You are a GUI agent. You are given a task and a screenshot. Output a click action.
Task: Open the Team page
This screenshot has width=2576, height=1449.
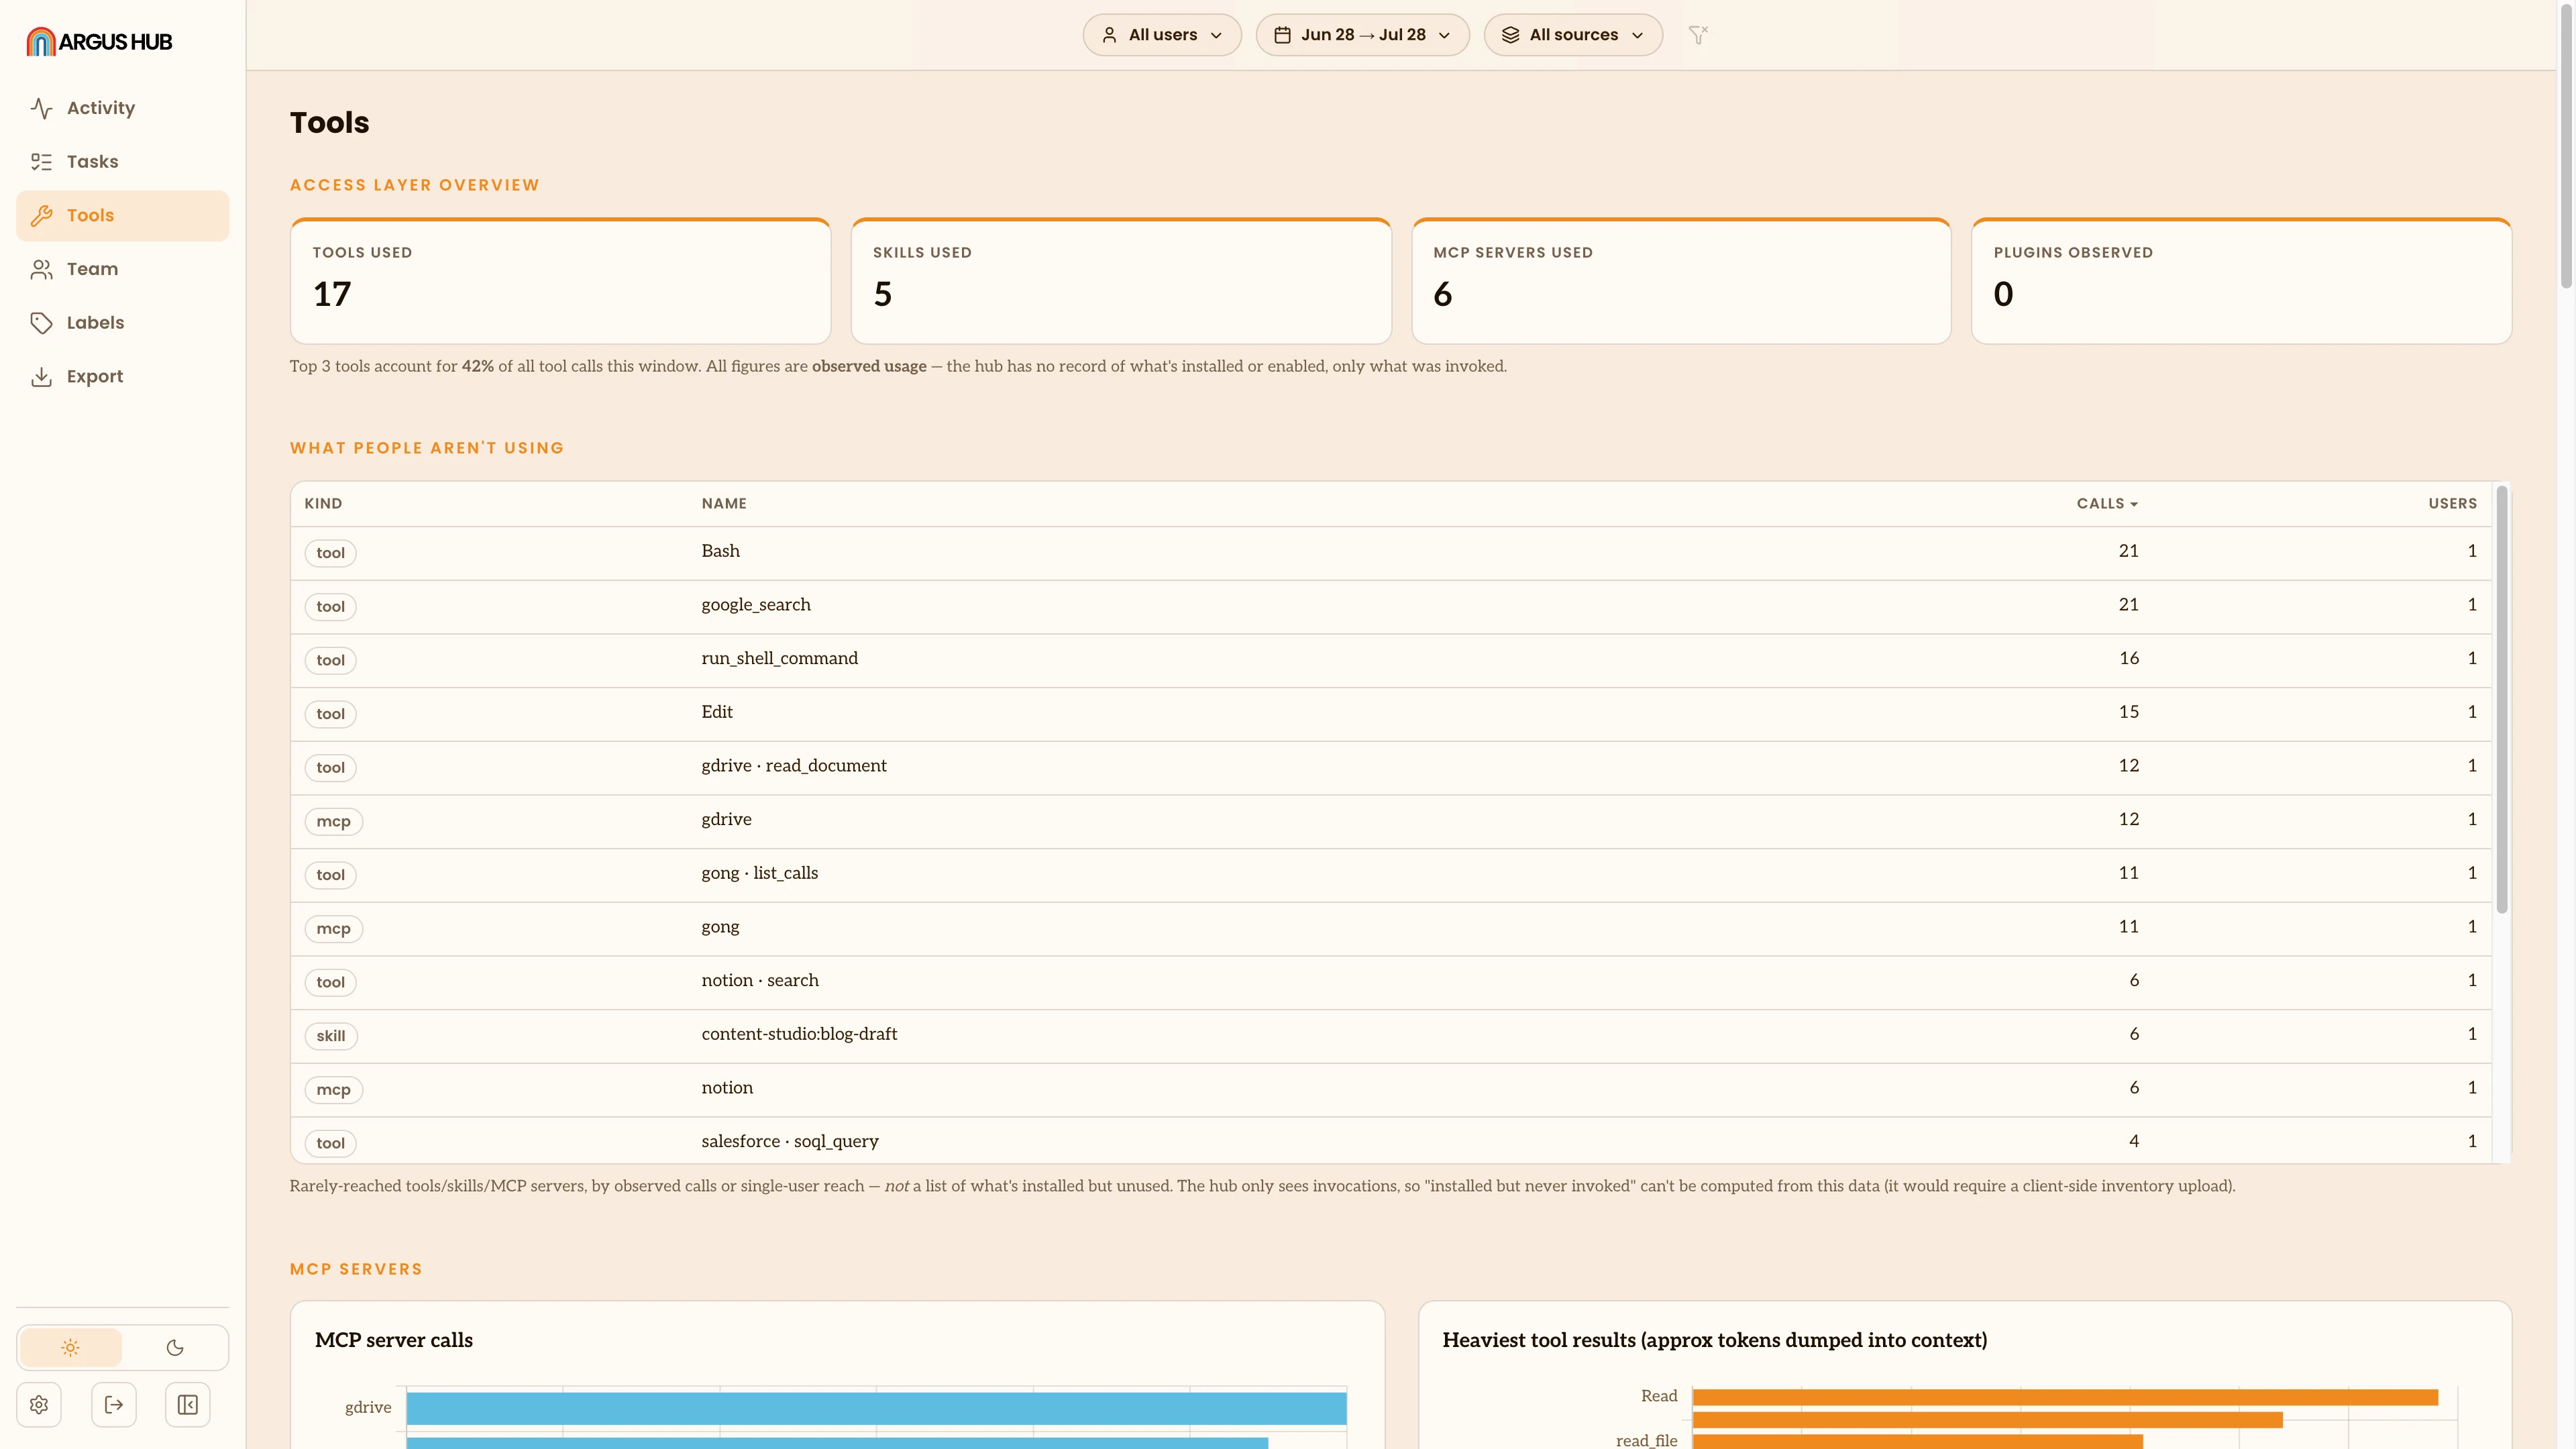click(x=122, y=269)
